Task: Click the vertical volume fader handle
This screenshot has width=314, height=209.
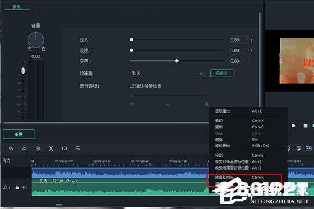Action: (x=23, y=70)
